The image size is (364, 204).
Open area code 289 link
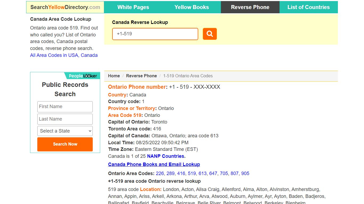click(171, 173)
